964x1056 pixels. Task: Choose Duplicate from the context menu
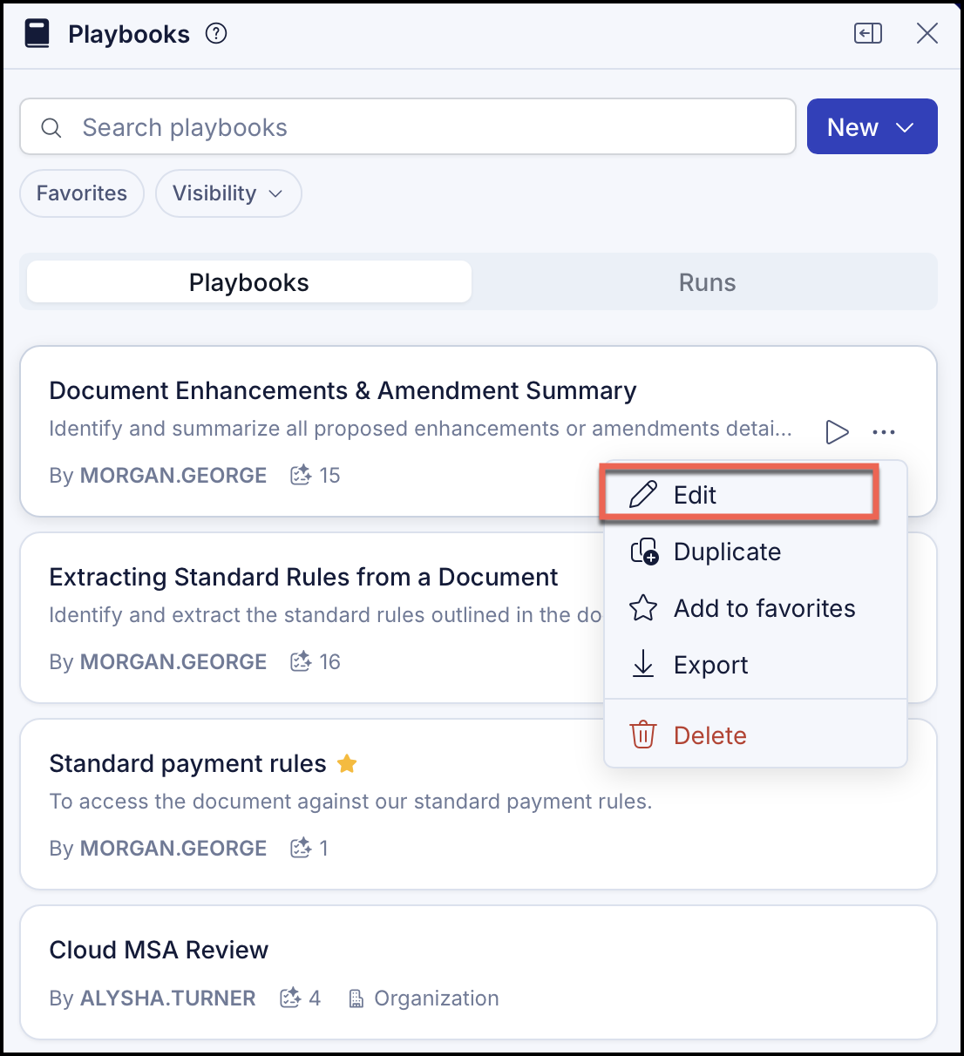pos(756,552)
